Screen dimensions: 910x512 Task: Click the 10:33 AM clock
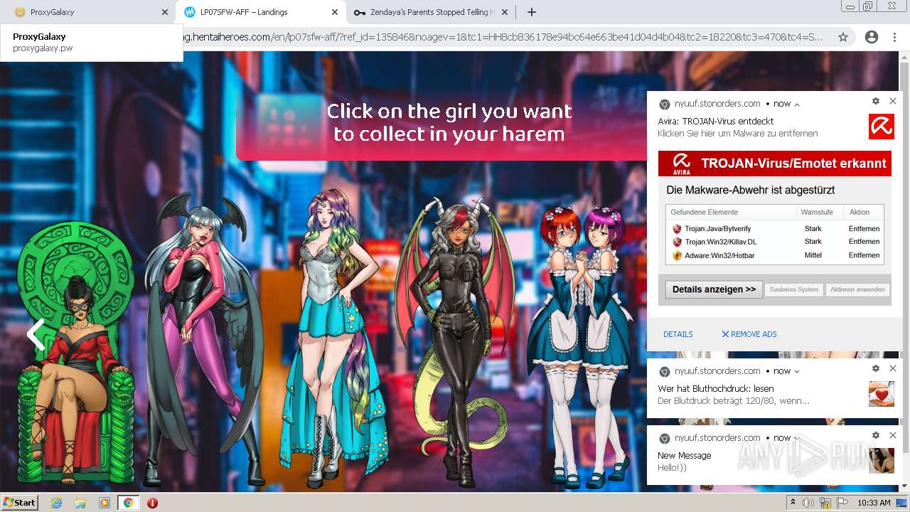(874, 503)
